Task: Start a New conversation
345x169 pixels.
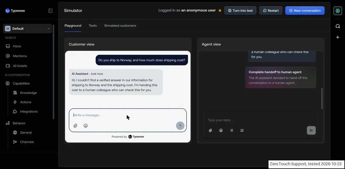Action: click(305, 11)
